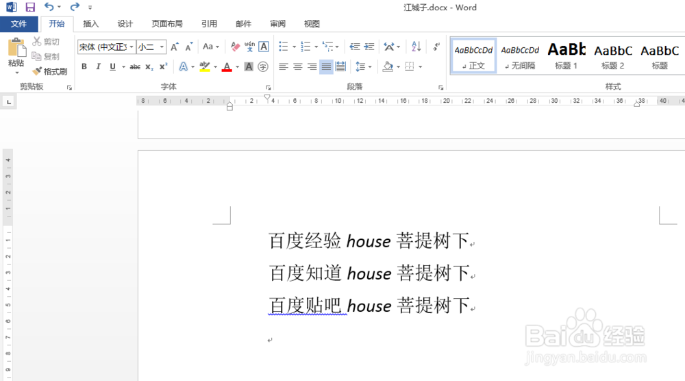The width and height of the screenshot is (685, 381).
Task: Open the Aa change case menu
Action: 210,47
